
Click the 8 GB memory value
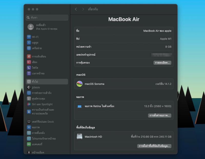click(x=168, y=47)
